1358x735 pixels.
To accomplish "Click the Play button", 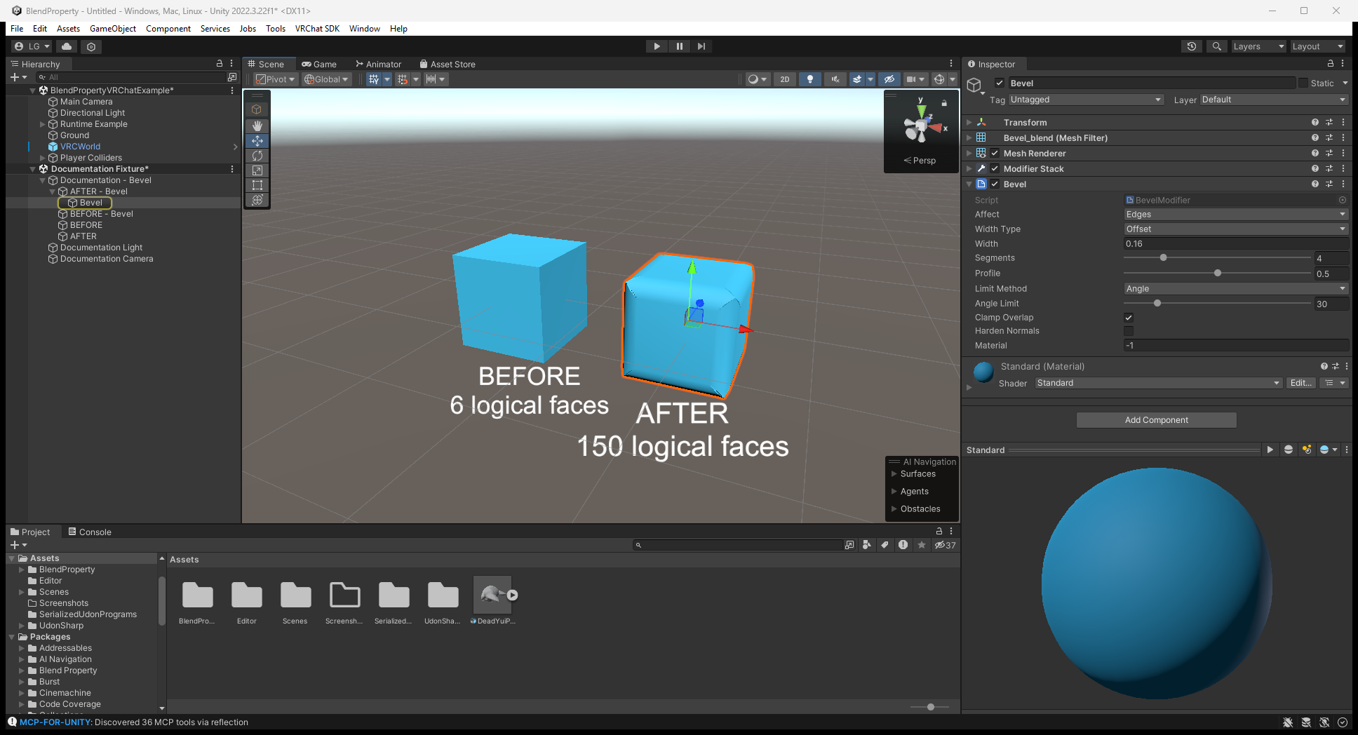I will pos(657,46).
